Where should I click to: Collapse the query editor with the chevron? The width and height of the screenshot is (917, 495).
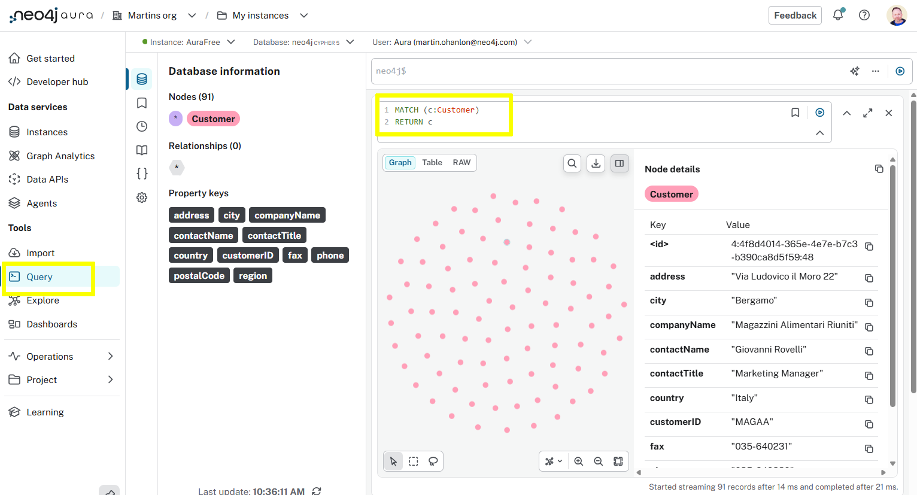(x=819, y=133)
